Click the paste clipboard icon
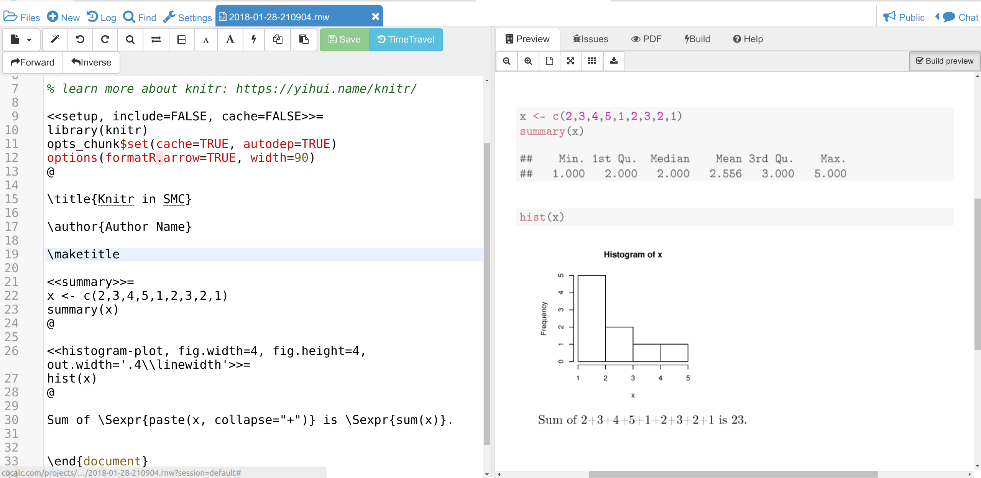 [x=304, y=39]
